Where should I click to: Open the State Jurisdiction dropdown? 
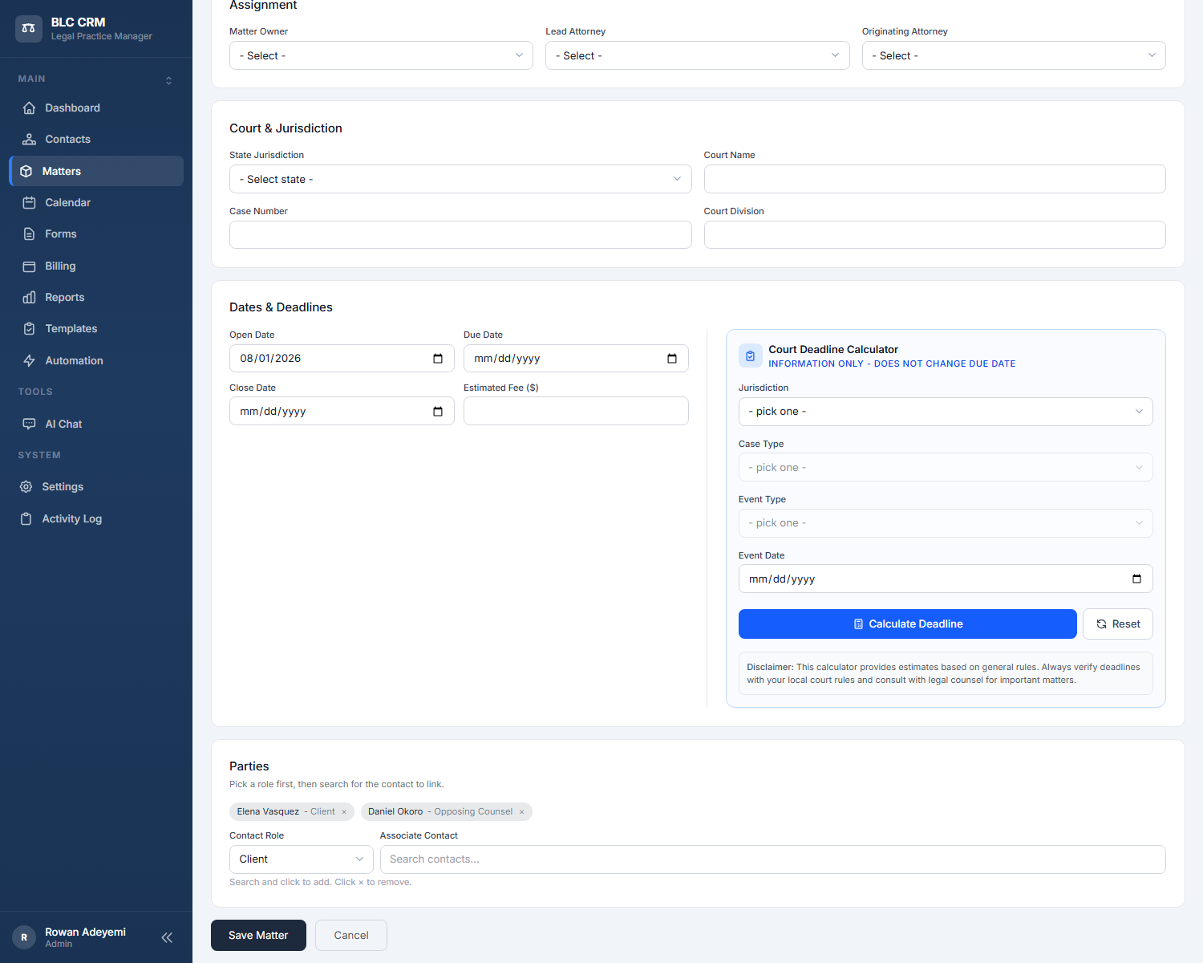(x=460, y=179)
